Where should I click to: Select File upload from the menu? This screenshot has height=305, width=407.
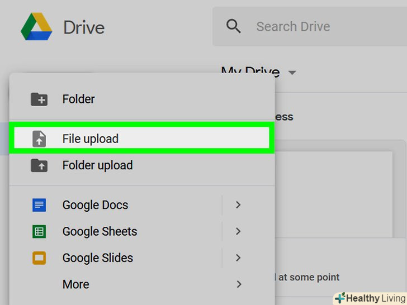pos(90,139)
